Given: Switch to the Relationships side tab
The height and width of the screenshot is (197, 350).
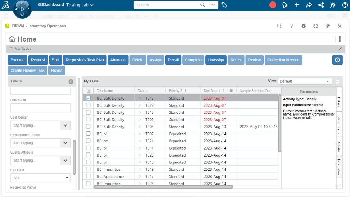Looking at the screenshot, I should pos(339,124).
